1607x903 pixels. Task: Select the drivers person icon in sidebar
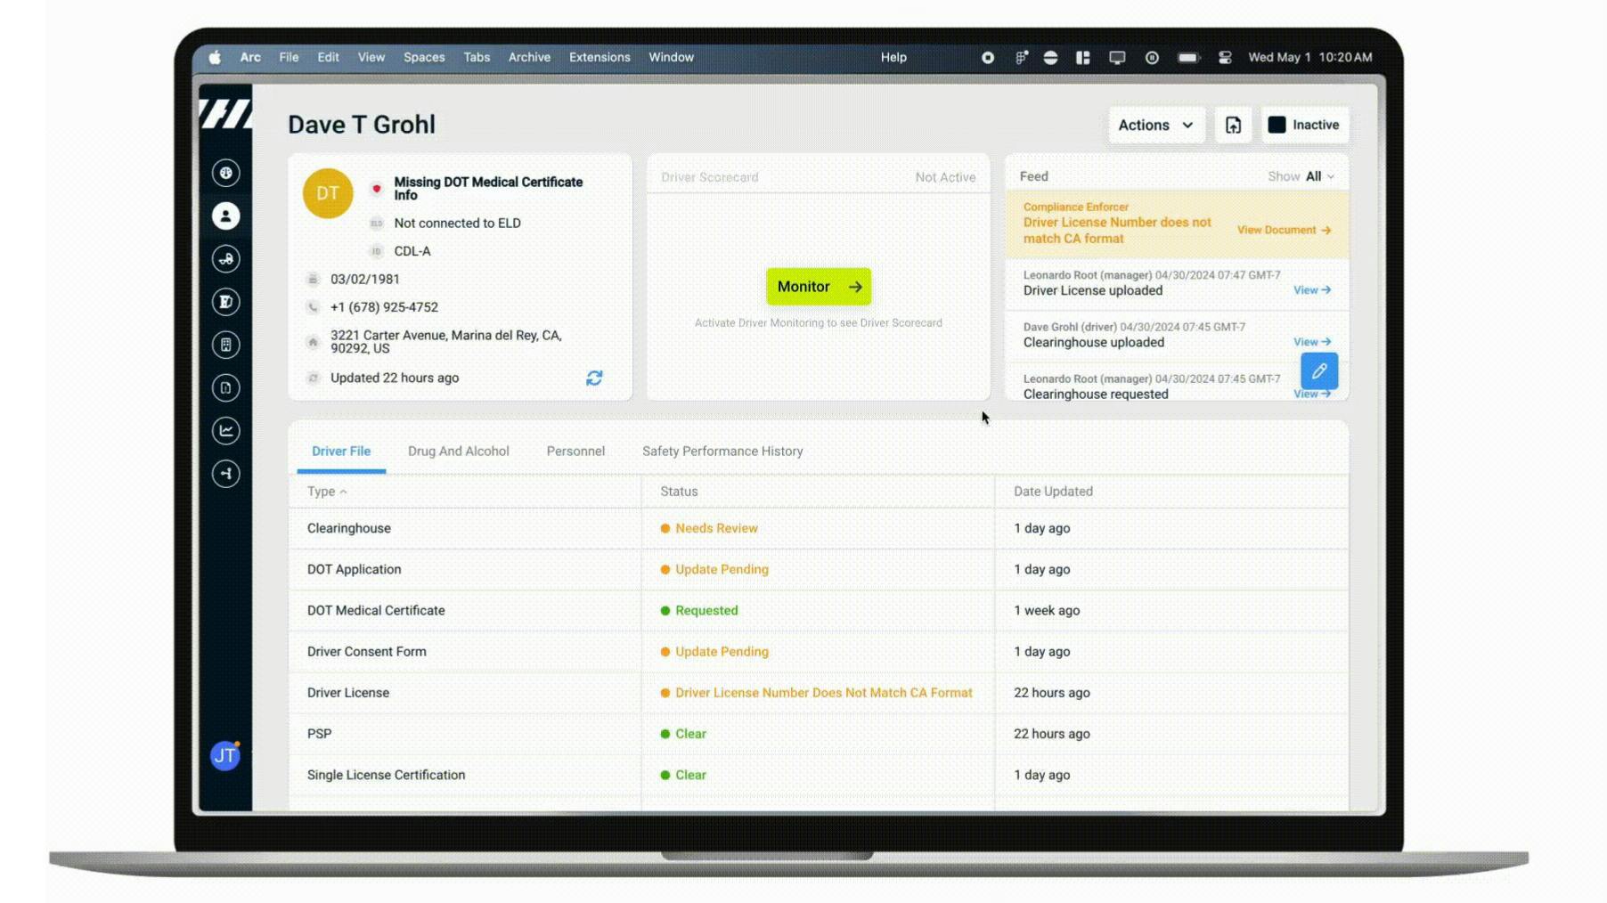coord(225,216)
